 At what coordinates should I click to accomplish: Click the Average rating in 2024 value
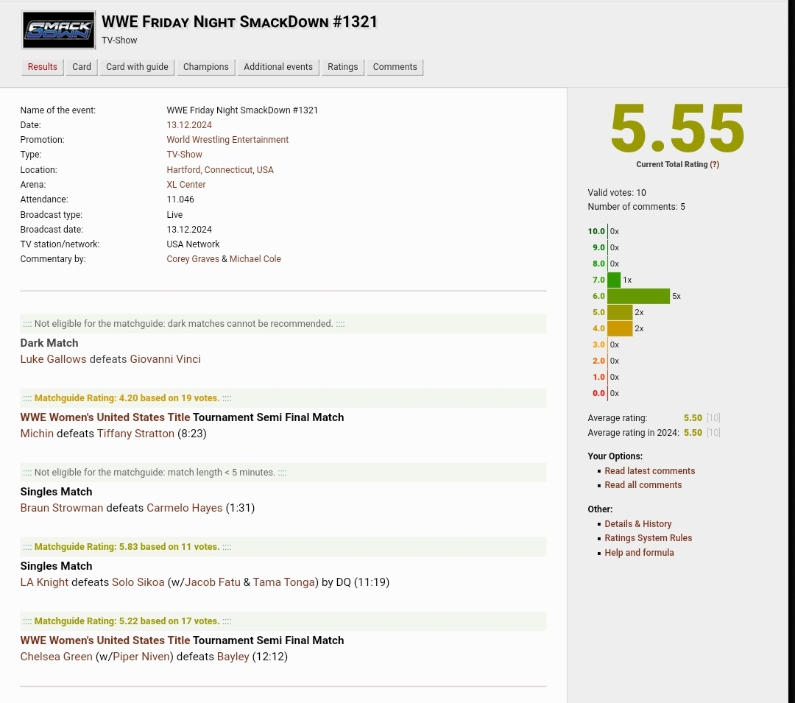[693, 433]
